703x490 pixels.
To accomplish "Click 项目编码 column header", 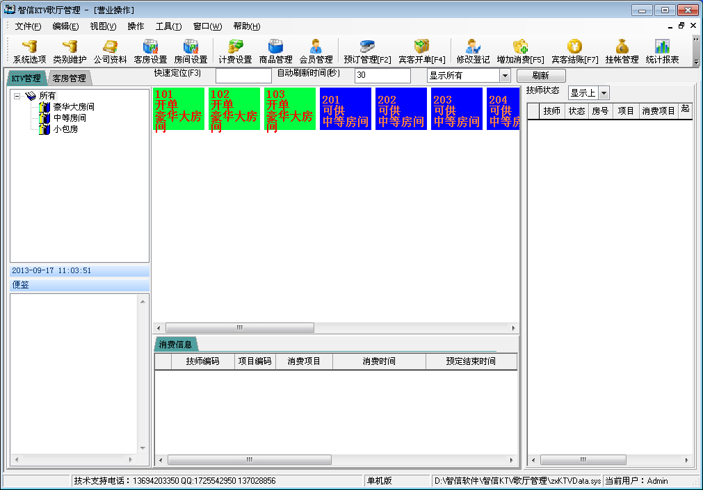I will (x=254, y=361).
